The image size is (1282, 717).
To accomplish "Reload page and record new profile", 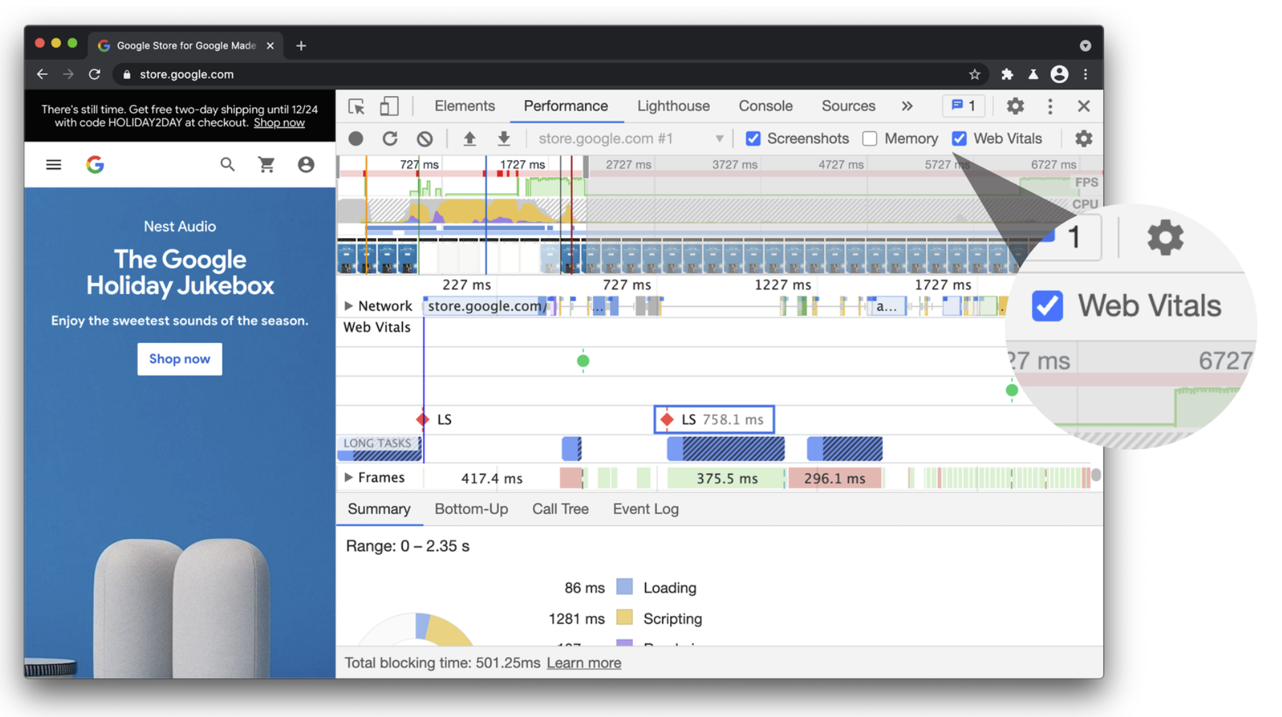I will pos(390,138).
